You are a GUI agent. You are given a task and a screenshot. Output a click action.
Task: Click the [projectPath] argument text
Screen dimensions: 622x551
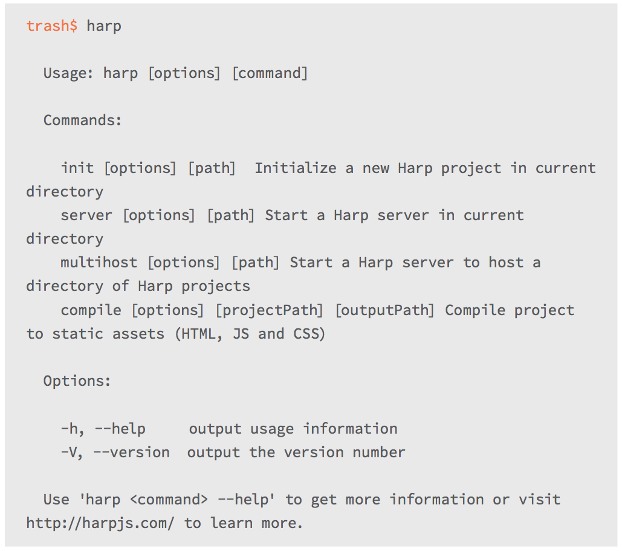pos(269,310)
